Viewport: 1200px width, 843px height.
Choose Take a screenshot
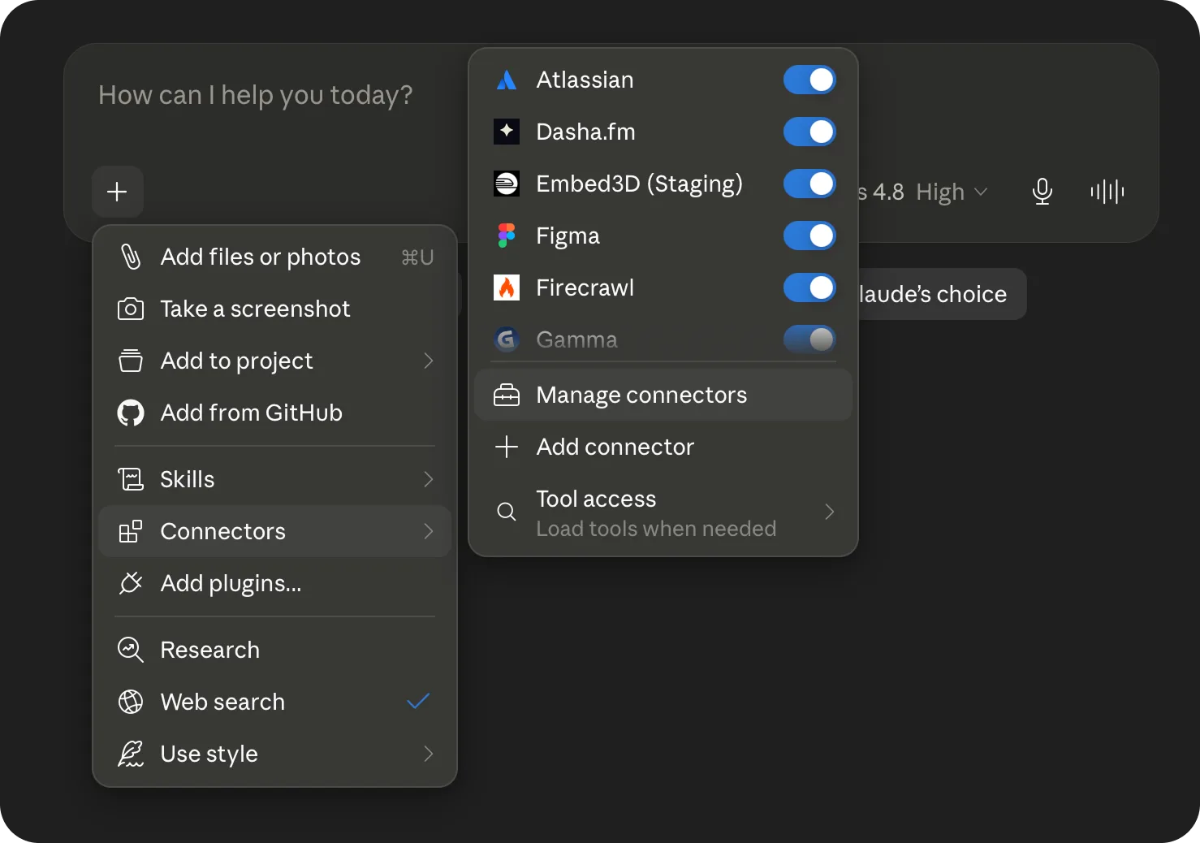click(275, 309)
